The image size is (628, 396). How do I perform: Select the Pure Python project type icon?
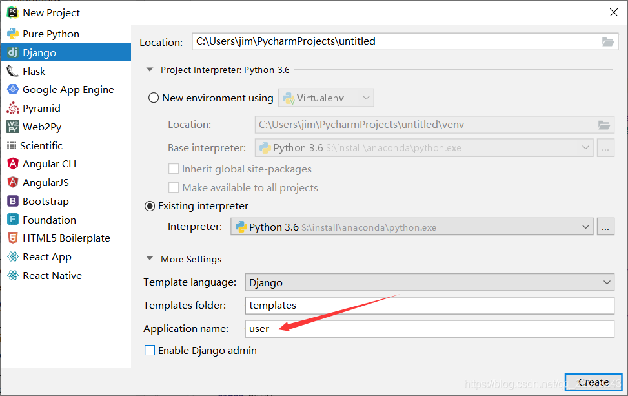coord(13,34)
